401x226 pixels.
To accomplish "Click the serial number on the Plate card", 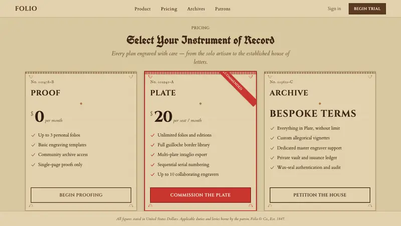I will click(x=162, y=82).
